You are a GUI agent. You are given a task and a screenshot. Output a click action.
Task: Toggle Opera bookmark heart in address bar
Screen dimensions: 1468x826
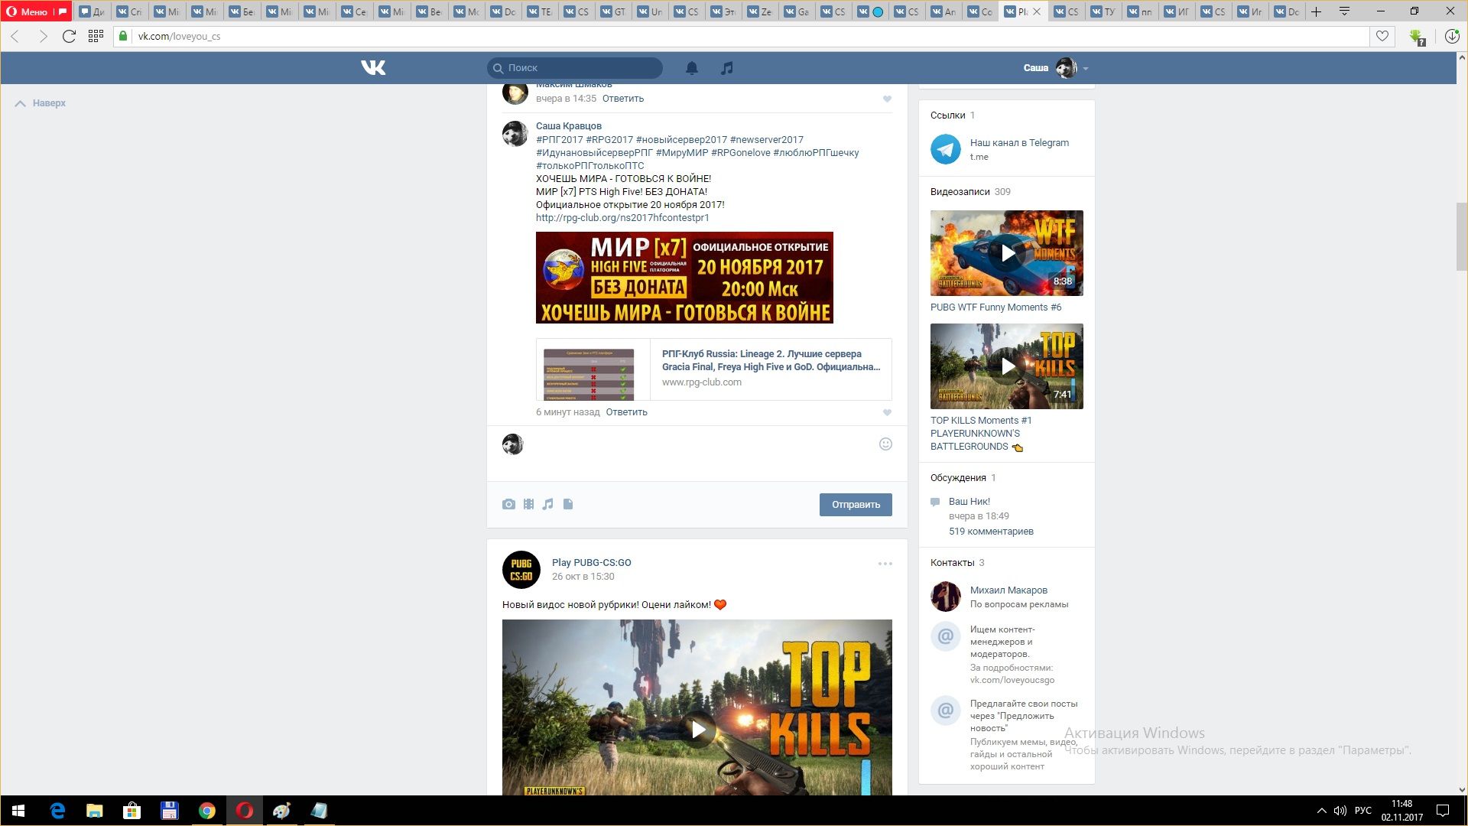point(1382,36)
